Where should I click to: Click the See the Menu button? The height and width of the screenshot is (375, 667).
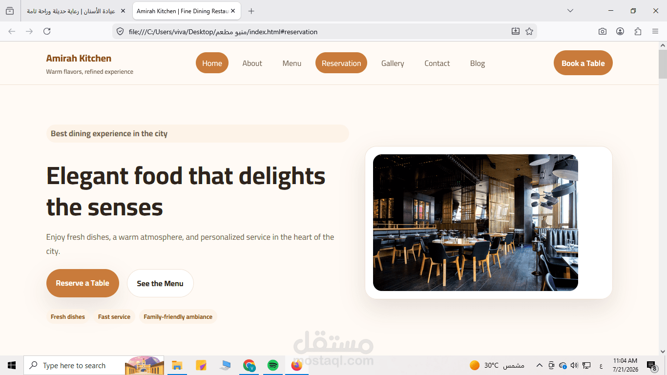(x=160, y=283)
